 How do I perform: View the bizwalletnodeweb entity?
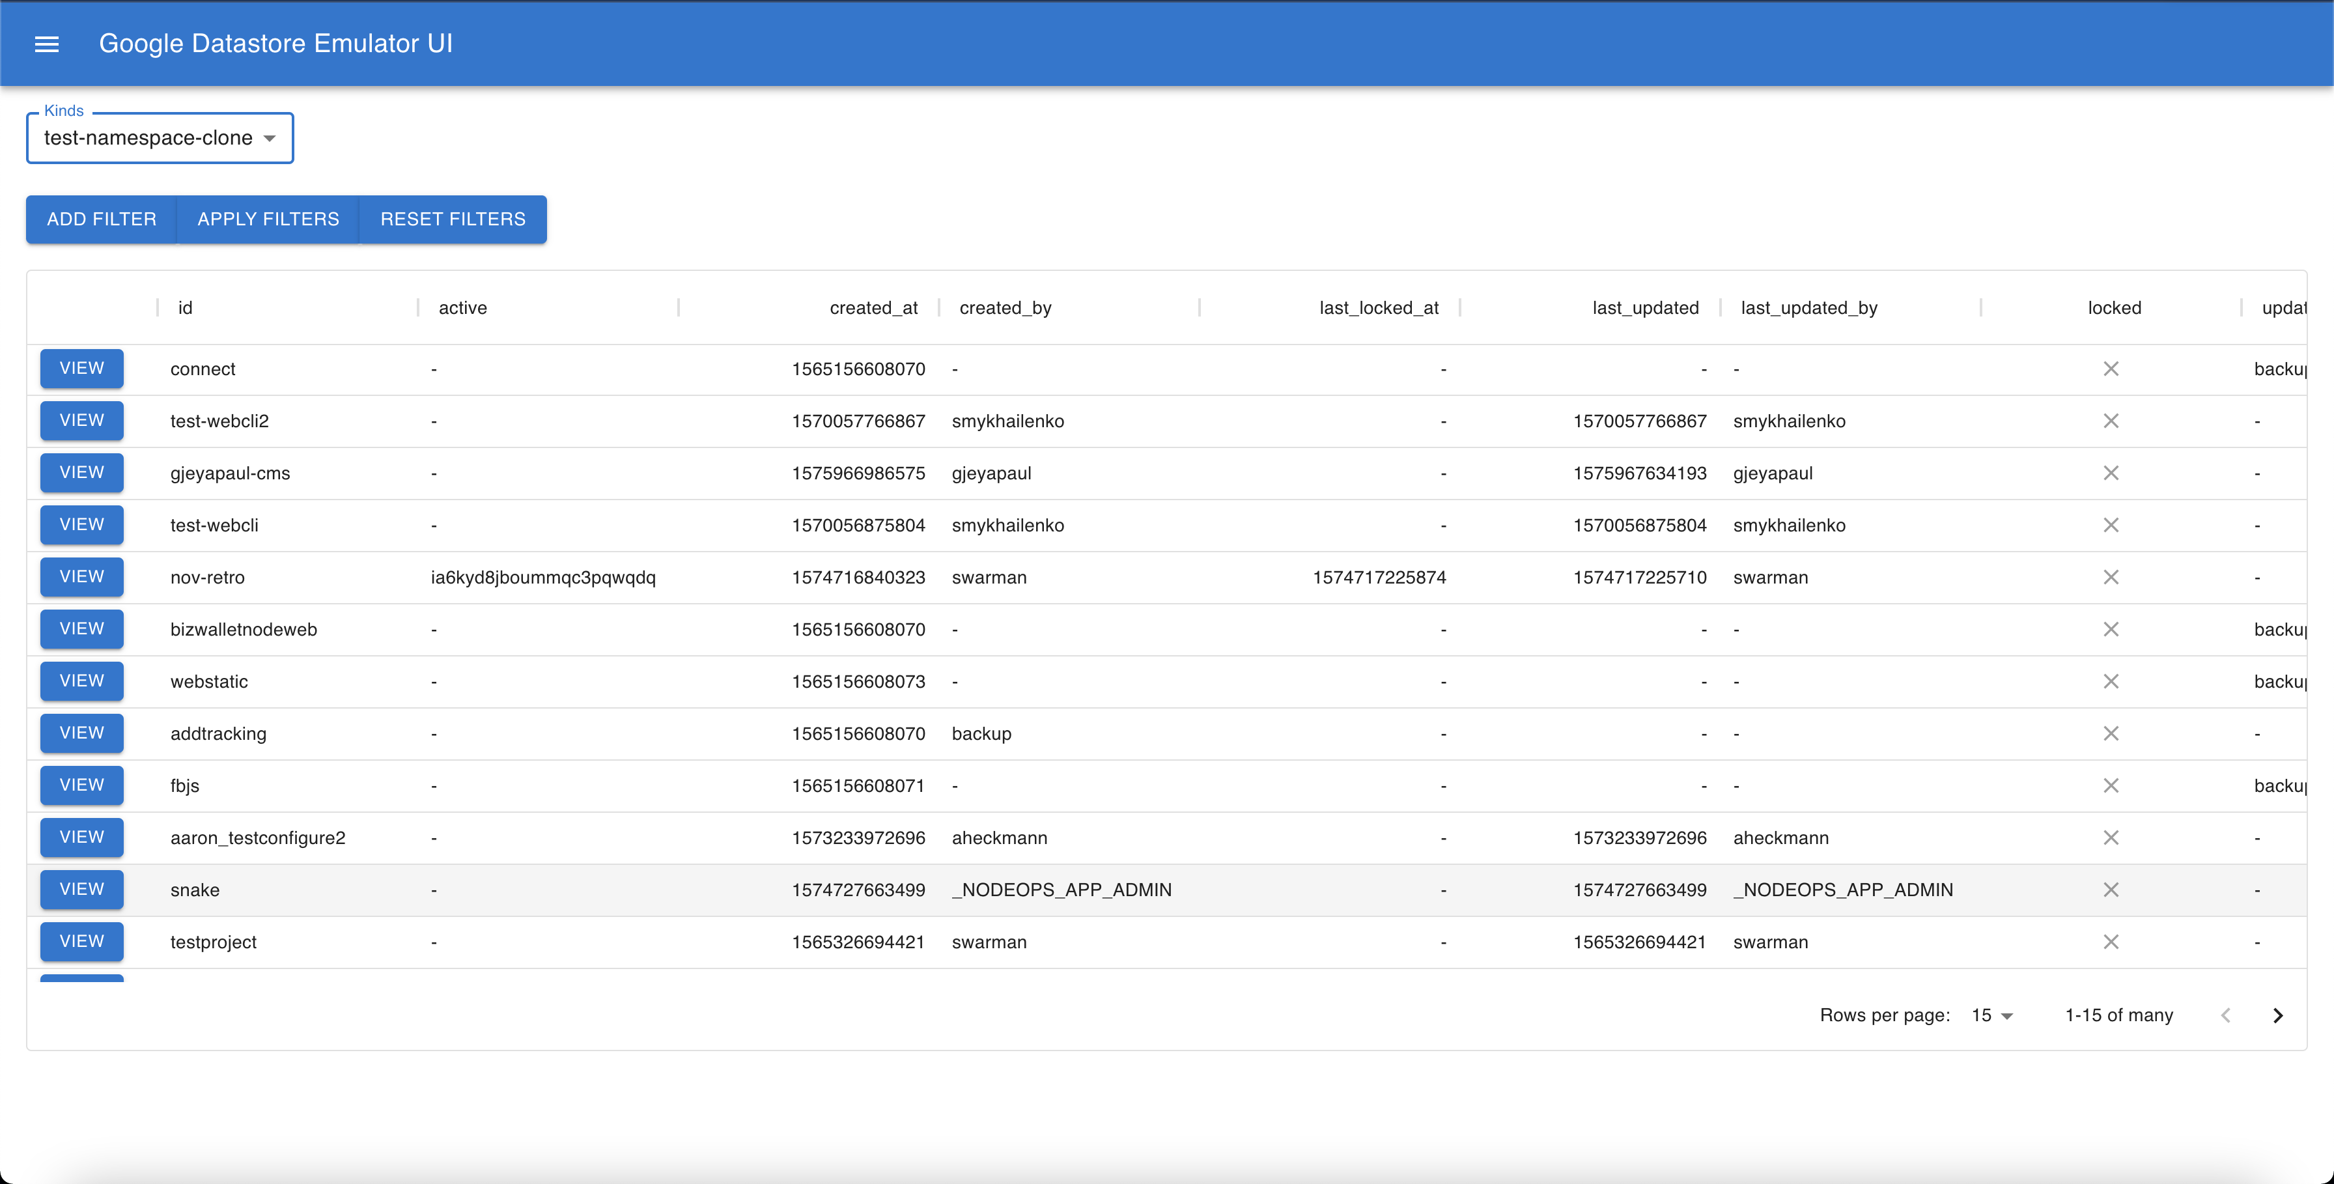81,628
